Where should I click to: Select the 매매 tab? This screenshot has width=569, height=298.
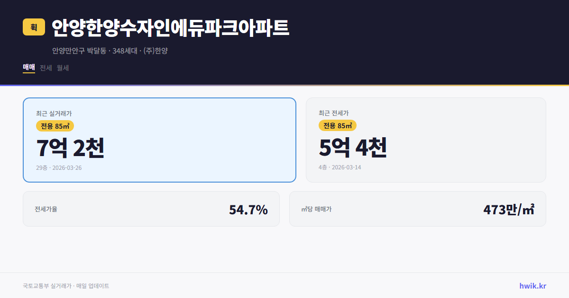coord(28,68)
